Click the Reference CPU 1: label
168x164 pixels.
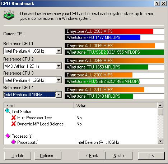click(19, 43)
